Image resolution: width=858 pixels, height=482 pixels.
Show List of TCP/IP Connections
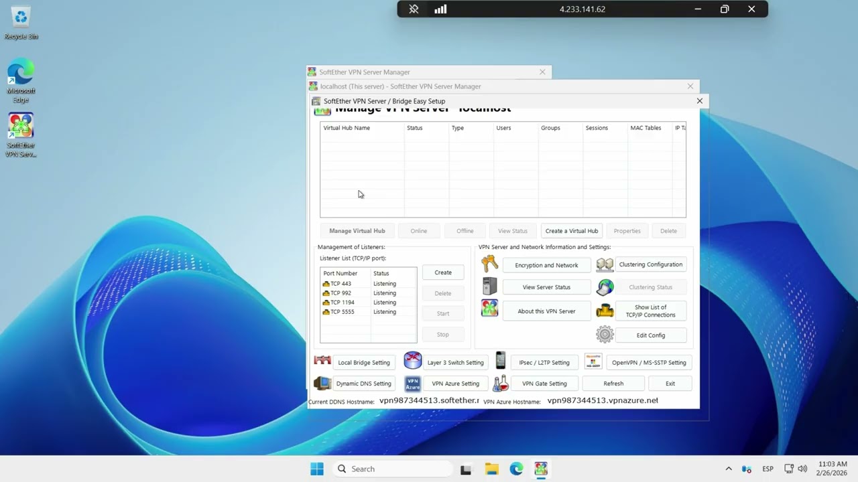point(651,311)
